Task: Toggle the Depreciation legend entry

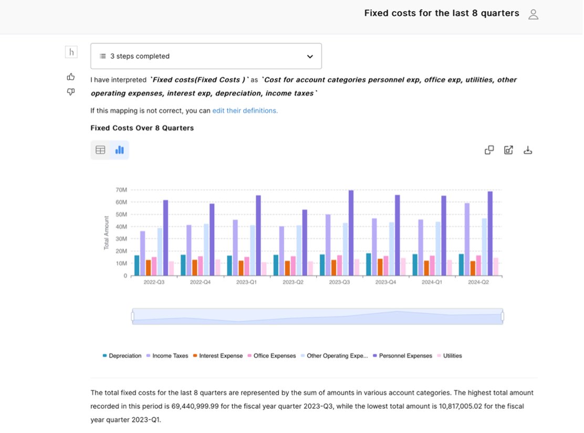Action: tap(122, 356)
